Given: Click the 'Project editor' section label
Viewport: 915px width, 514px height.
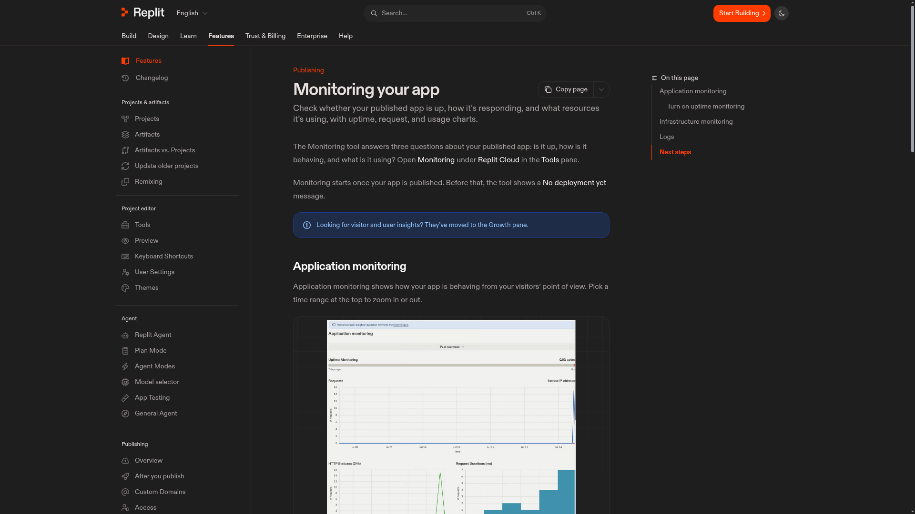Looking at the screenshot, I should (x=139, y=209).
